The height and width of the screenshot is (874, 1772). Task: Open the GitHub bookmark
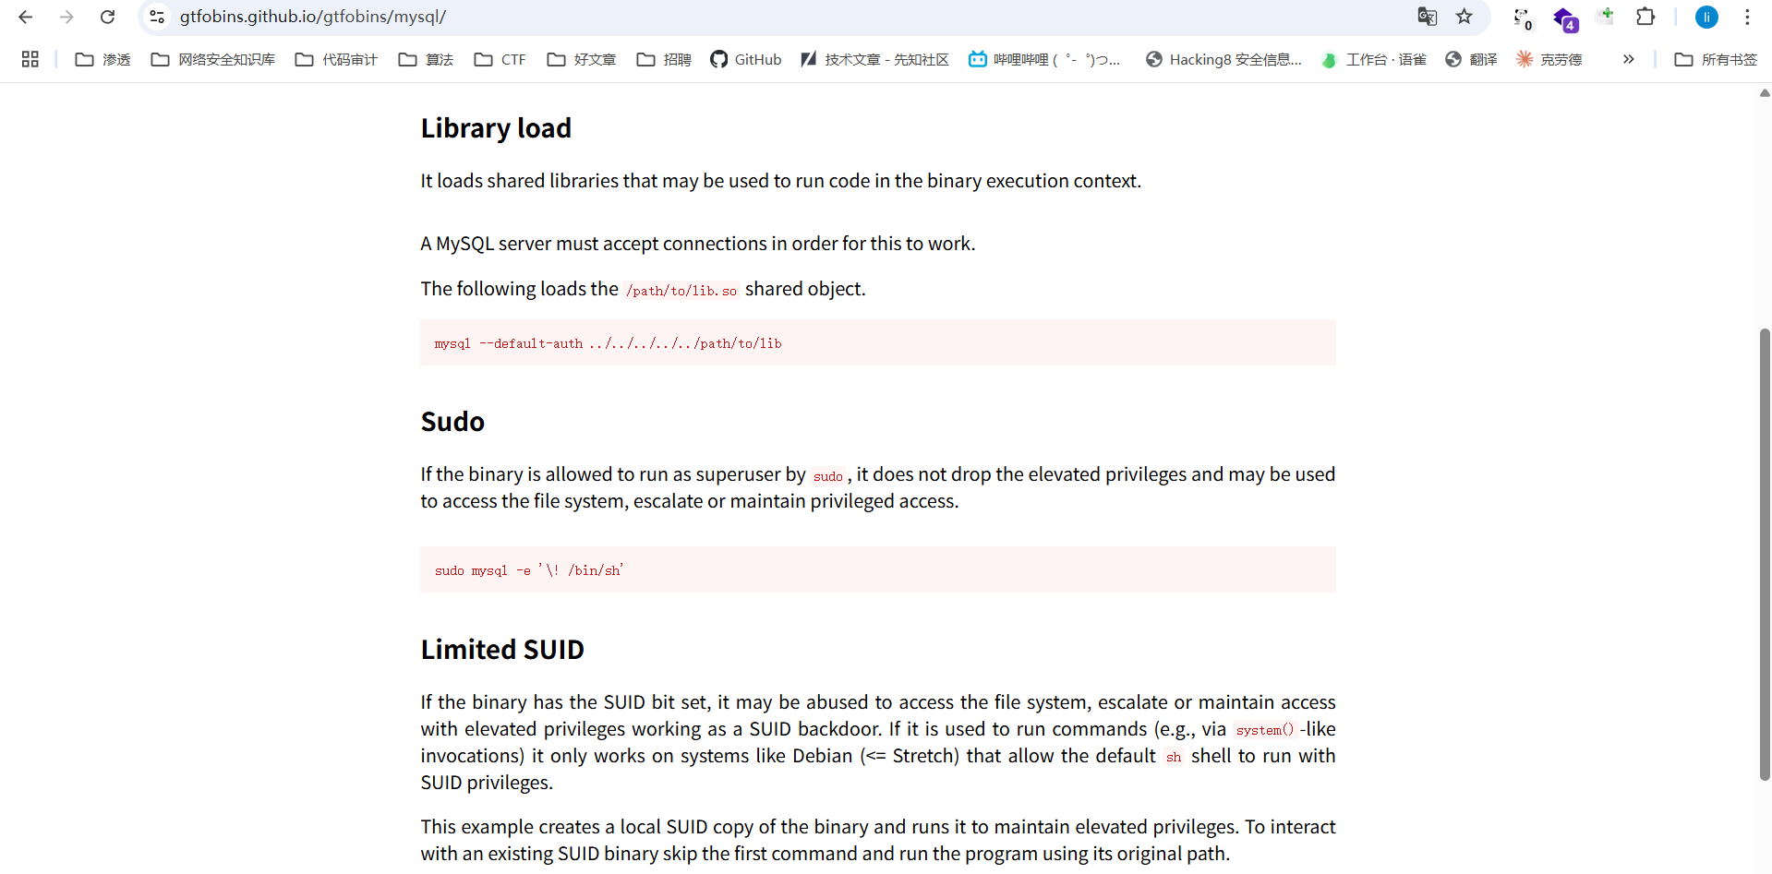pyautogui.click(x=745, y=59)
